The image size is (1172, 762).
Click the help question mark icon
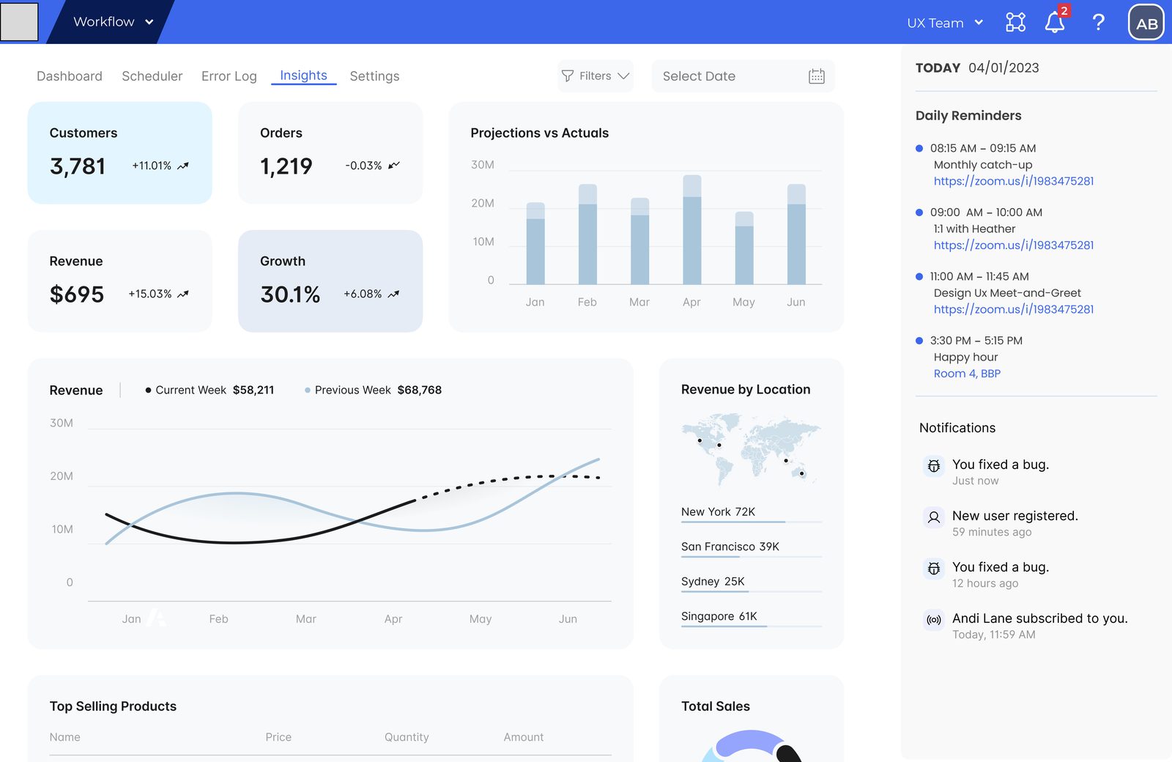click(1098, 22)
